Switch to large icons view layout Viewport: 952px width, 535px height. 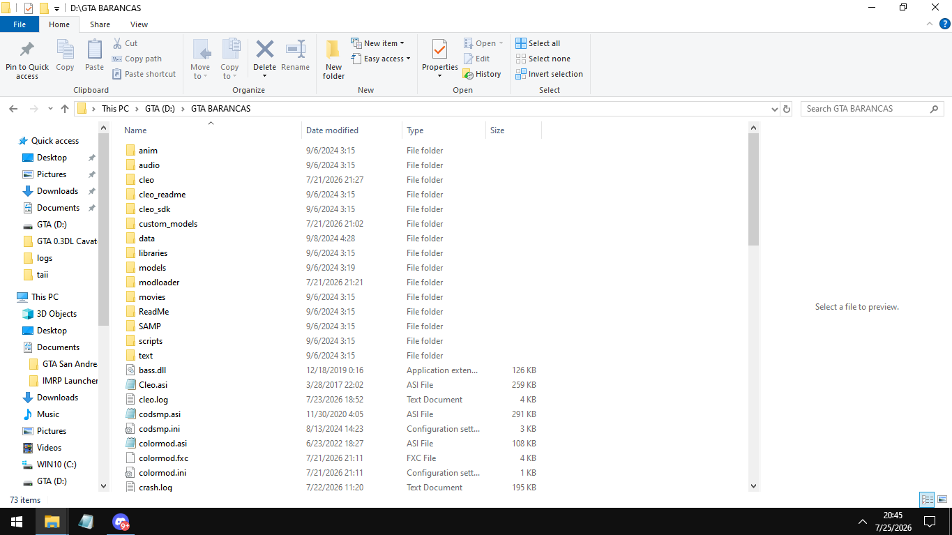(942, 499)
